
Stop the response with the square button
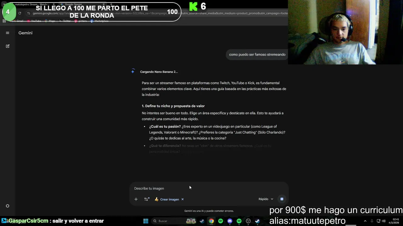[282, 199]
